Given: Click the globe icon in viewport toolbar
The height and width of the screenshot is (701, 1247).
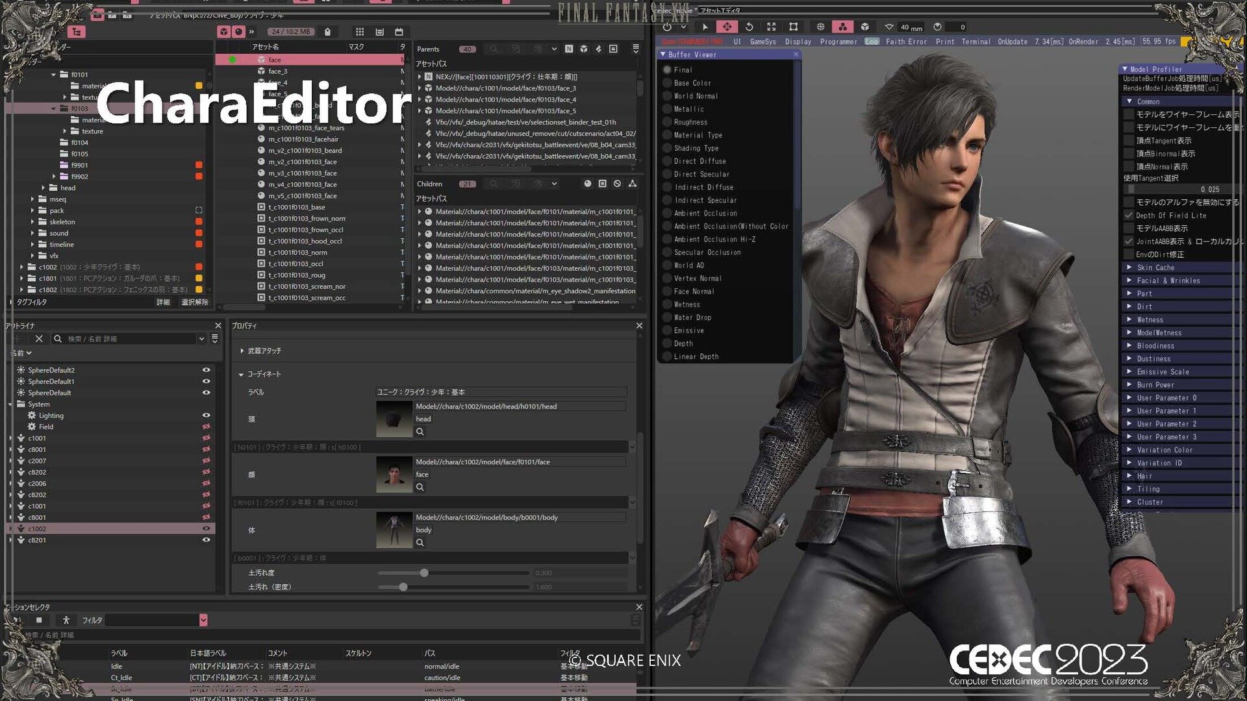Looking at the screenshot, I should click(820, 27).
